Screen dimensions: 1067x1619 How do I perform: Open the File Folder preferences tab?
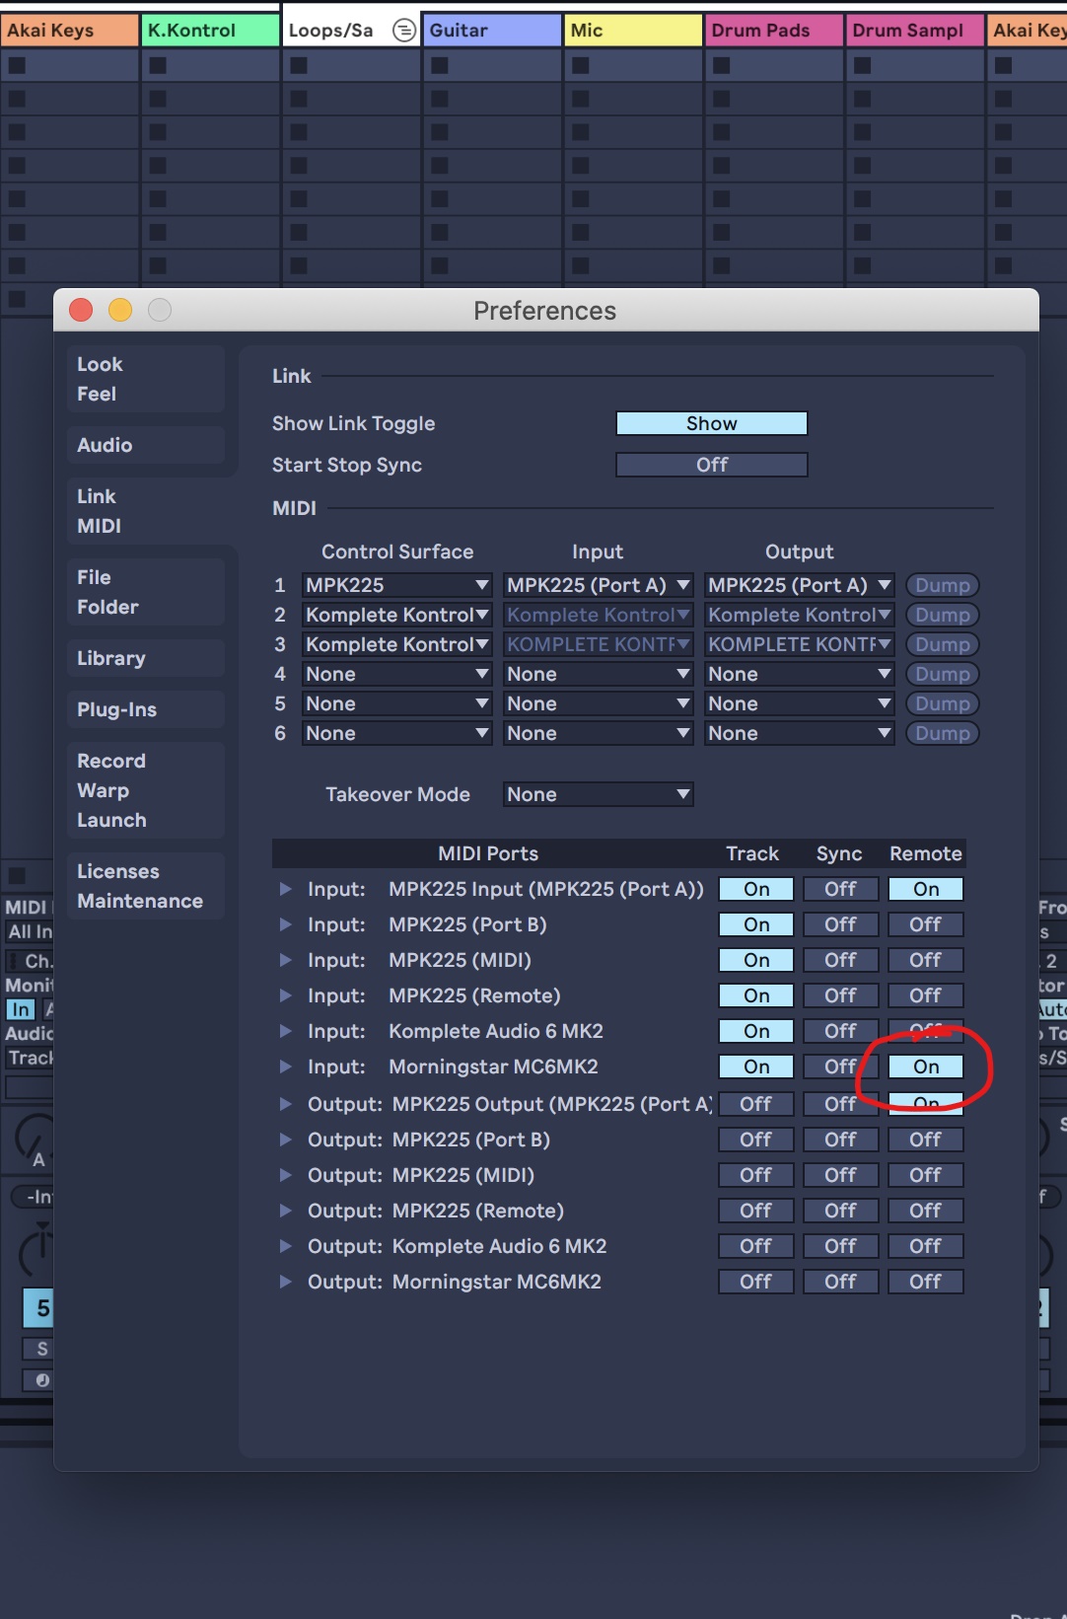tap(146, 592)
